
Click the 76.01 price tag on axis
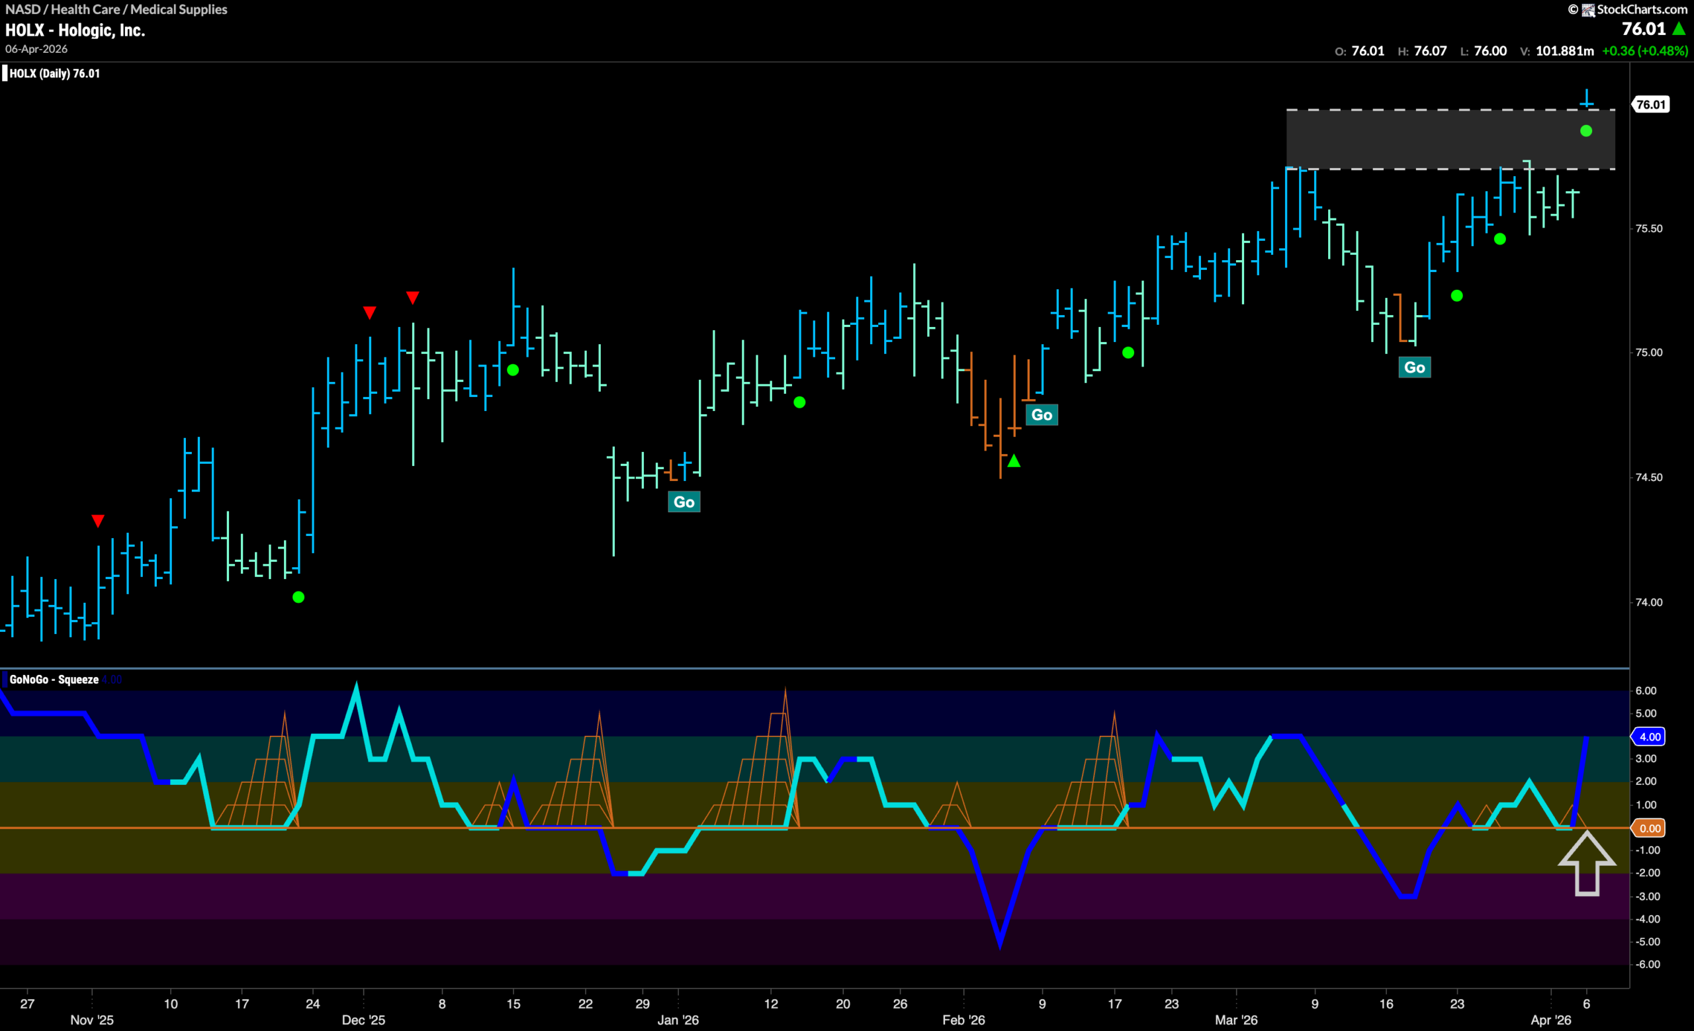coord(1651,105)
